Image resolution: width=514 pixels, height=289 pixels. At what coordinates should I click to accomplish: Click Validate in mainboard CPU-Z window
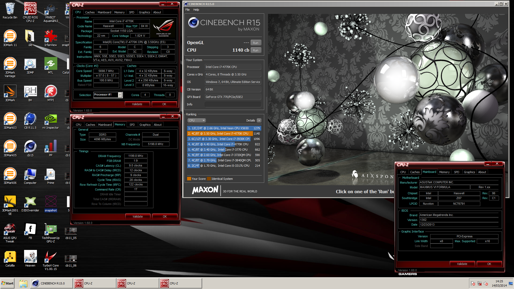(x=462, y=264)
